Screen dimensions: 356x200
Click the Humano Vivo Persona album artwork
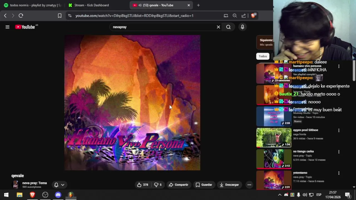click(x=132, y=102)
